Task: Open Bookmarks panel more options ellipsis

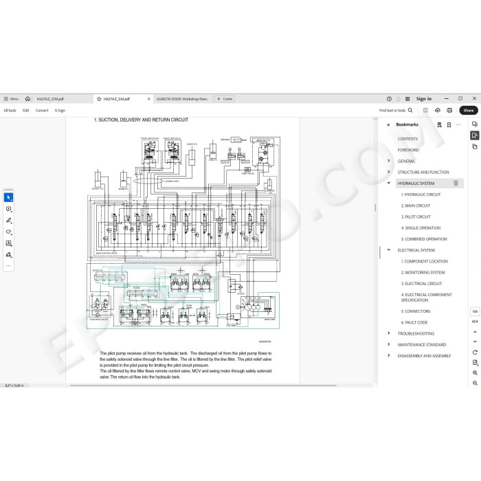Action: point(458,124)
